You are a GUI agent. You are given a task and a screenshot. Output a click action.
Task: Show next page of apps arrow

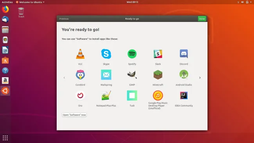[x=200, y=78]
